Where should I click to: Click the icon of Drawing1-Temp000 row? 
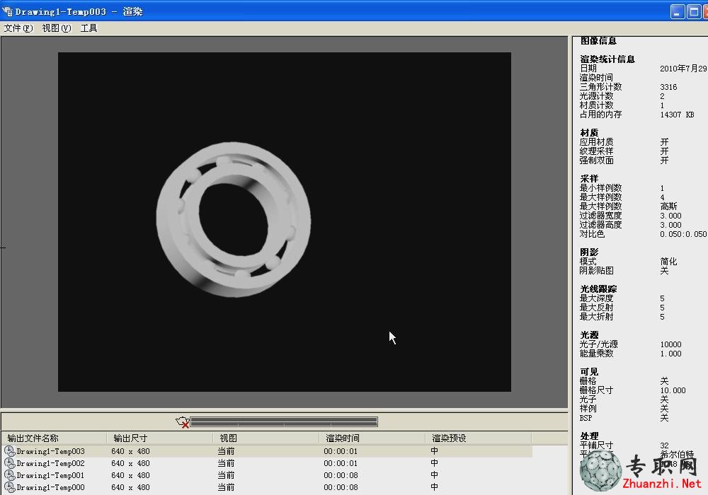pyautogui.click(x=9, y=487)
